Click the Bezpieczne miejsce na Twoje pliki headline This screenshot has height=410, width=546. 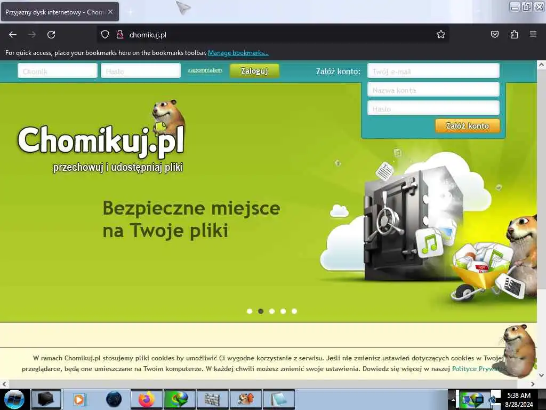[x=191, y=219]
